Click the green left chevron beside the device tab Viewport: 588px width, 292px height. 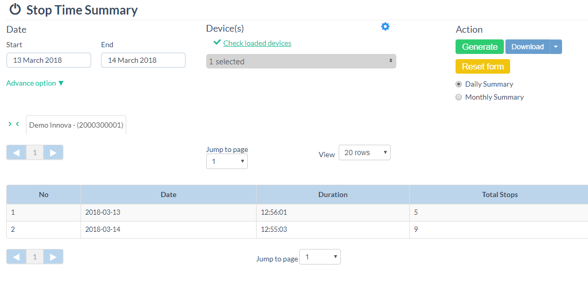pos(17,124)
